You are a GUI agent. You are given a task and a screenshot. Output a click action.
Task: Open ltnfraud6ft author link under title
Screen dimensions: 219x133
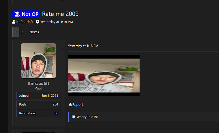[x=24, y=22]
